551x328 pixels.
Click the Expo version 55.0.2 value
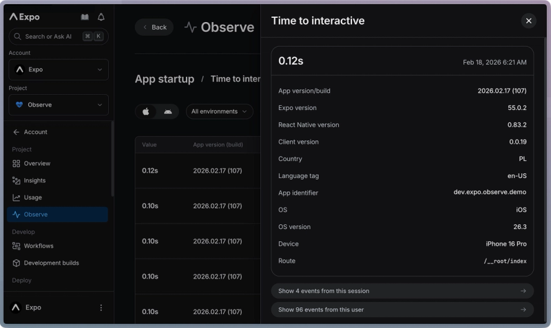pos(517,108)
